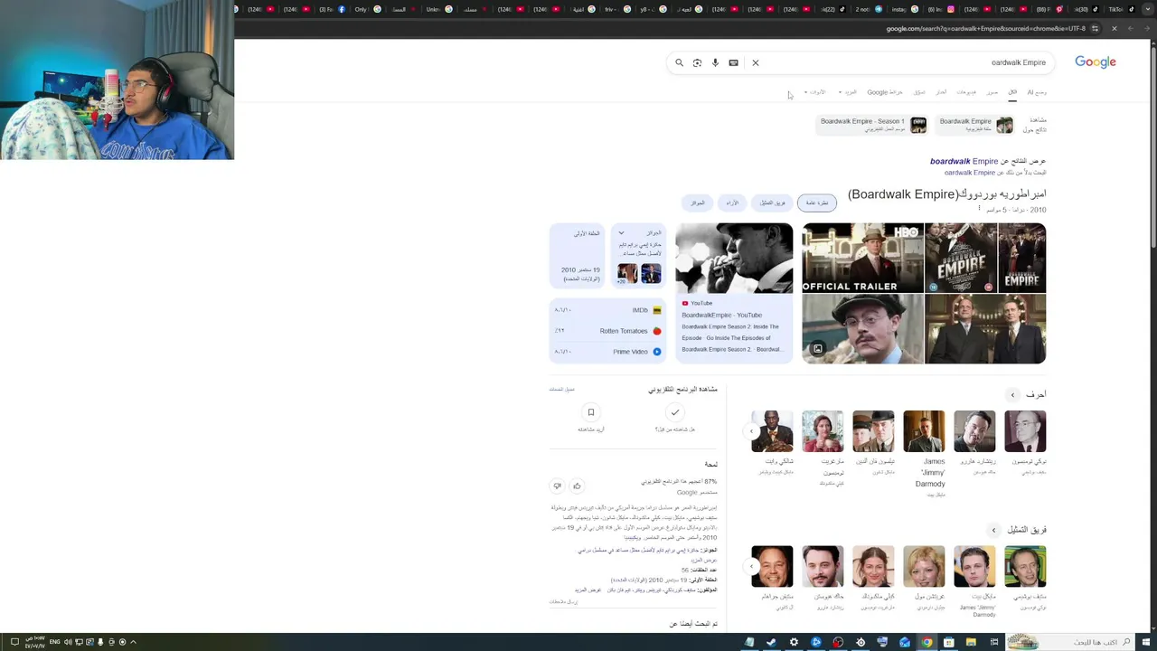1157x651 pixels.
Task: Open the HBO Official Trailer thumbnail
Action: [863, 258]
